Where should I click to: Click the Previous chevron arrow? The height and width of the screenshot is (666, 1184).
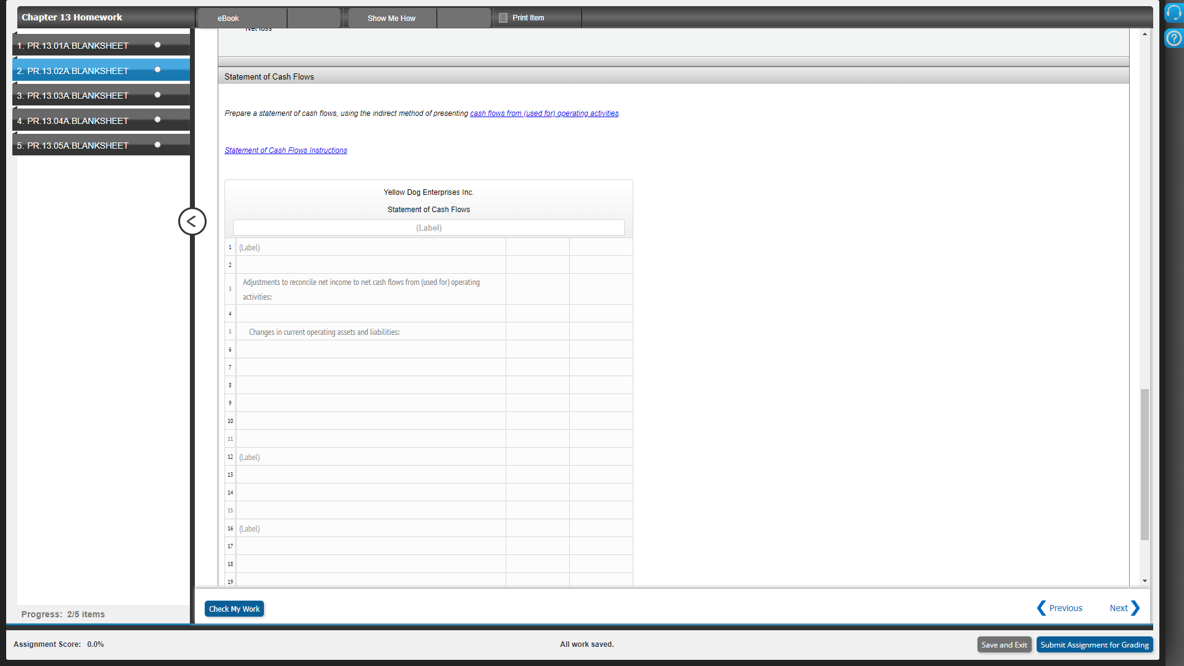1041,608
